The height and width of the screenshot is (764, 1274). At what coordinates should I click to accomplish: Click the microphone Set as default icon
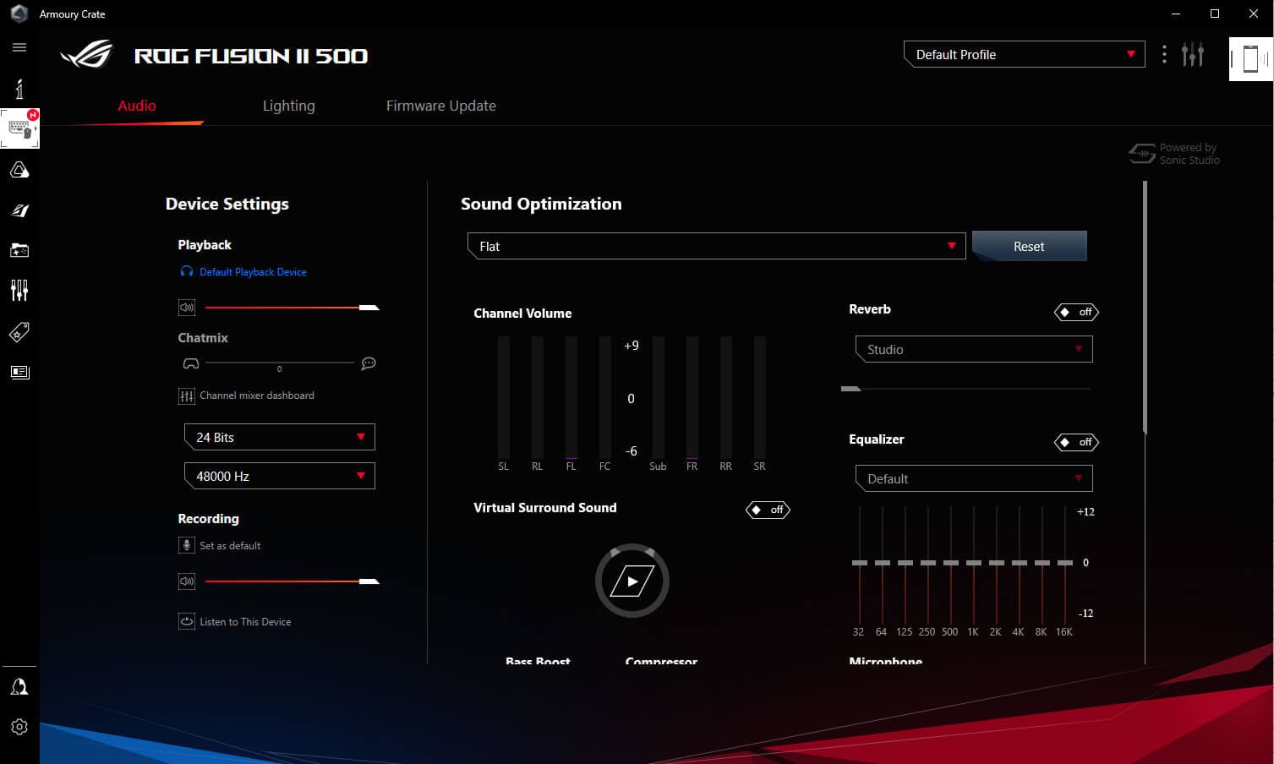187,545
